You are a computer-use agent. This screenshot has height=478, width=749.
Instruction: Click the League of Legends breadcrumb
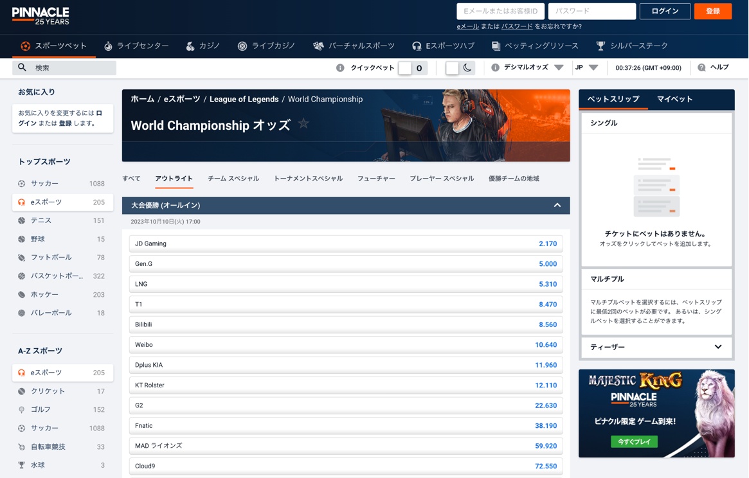[244, 100]
